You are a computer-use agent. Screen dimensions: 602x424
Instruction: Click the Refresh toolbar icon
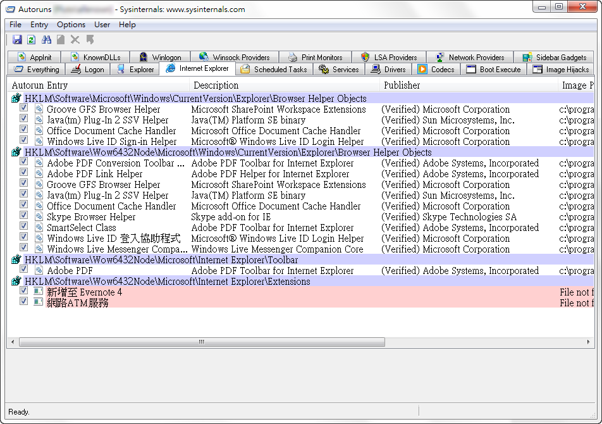(32, 40)
